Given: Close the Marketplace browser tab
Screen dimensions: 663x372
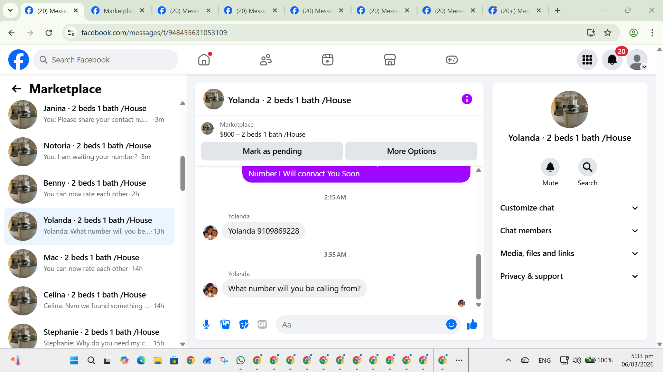Looking at the screenshot, I should (x=142, y=11).
